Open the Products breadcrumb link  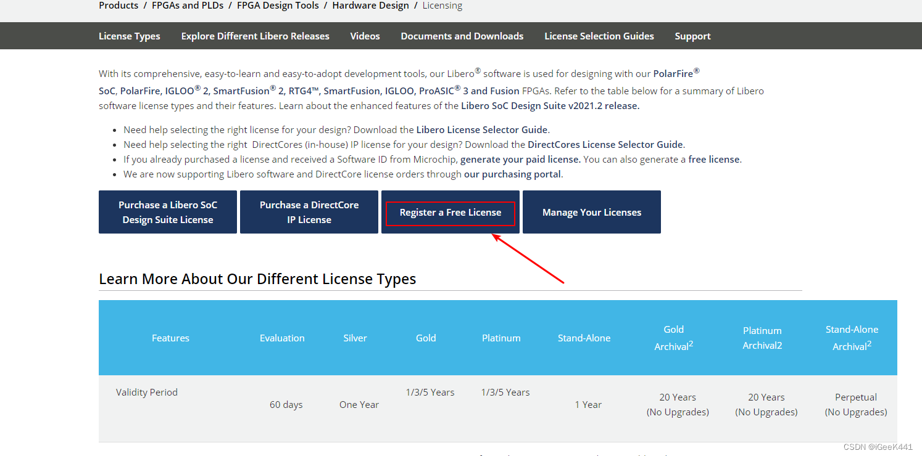point(118,6)
